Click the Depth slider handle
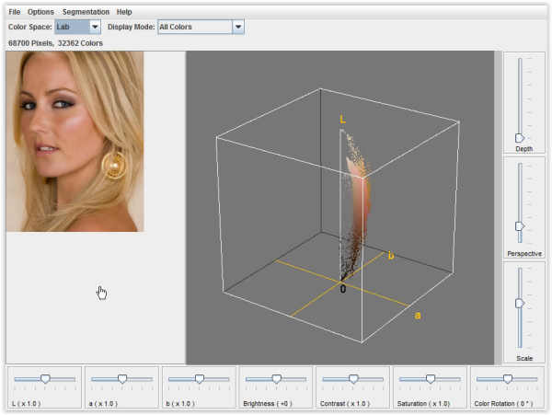 click(x=520, y=137)
